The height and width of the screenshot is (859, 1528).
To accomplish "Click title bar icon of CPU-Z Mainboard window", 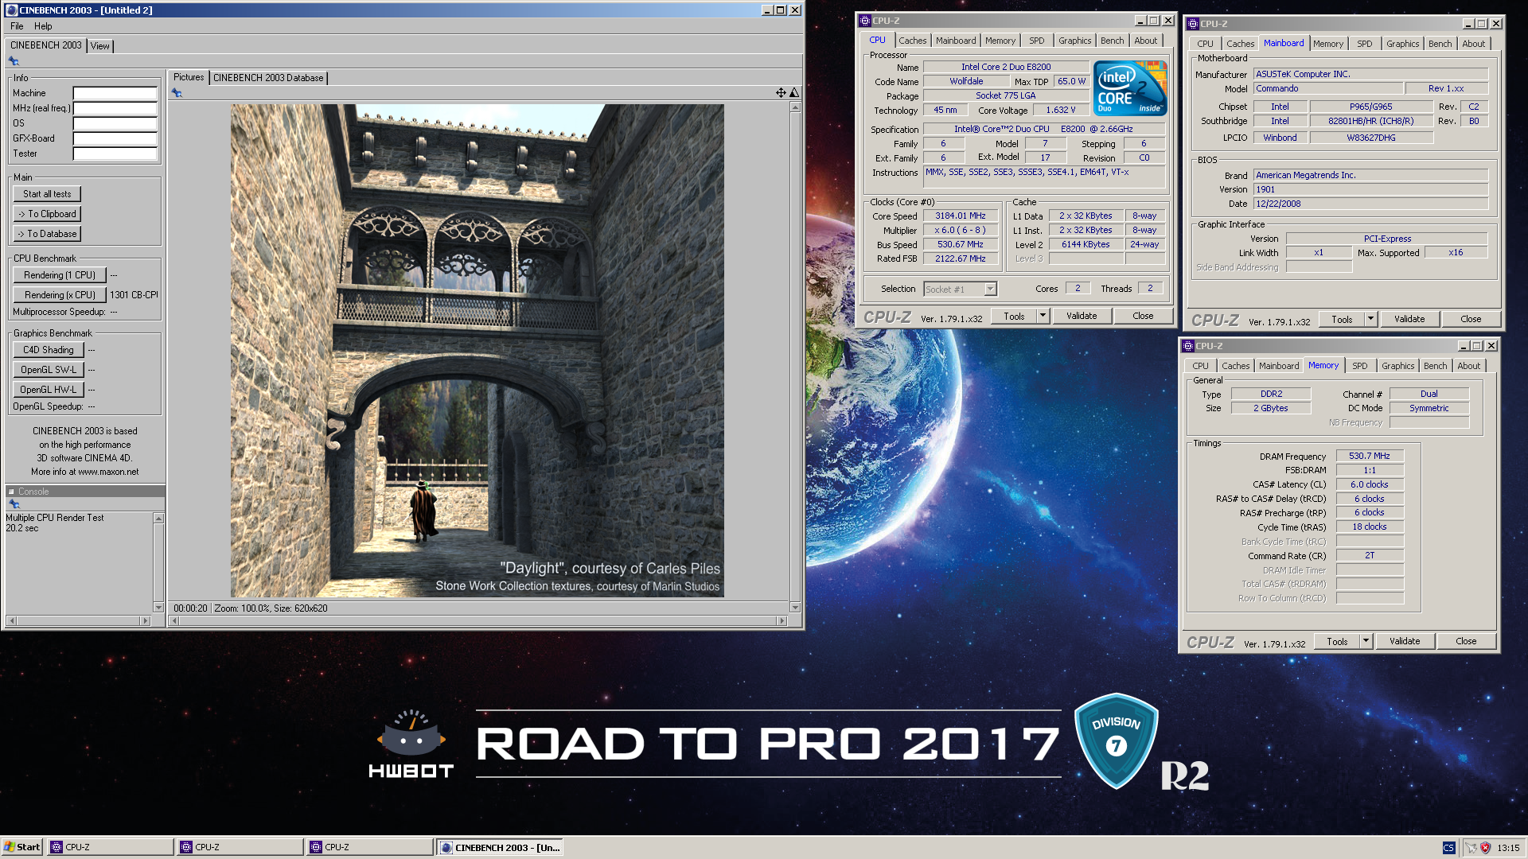I will click(x=1193, y=24).
